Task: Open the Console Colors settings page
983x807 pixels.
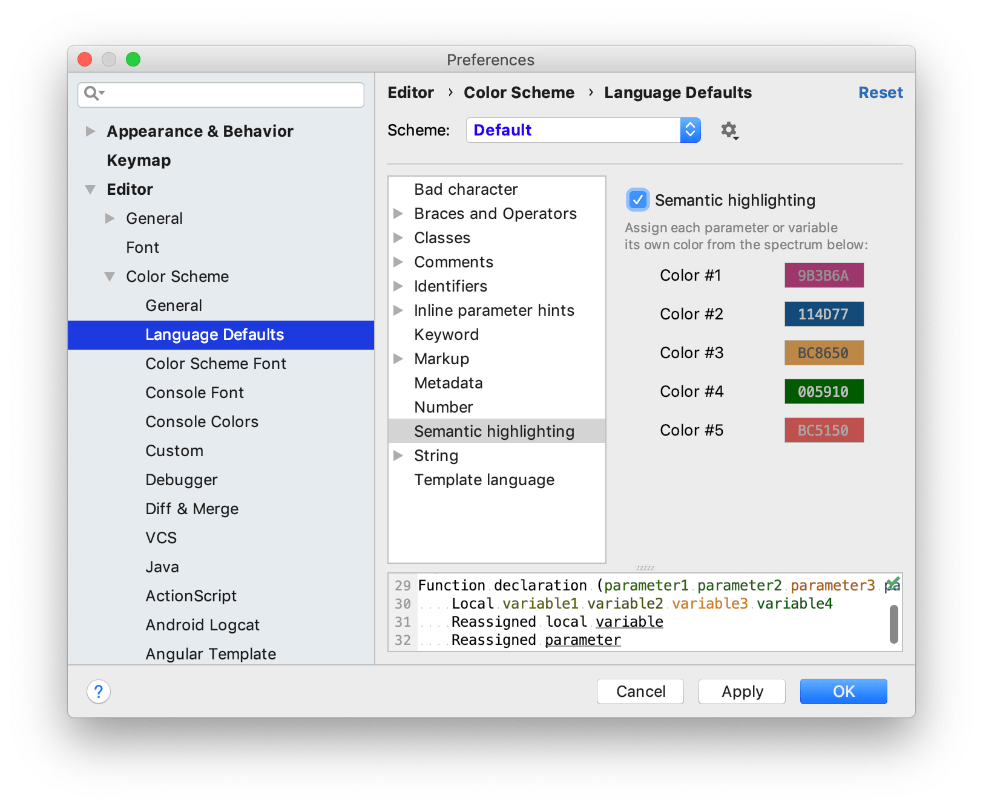Action: pos(202,422)
